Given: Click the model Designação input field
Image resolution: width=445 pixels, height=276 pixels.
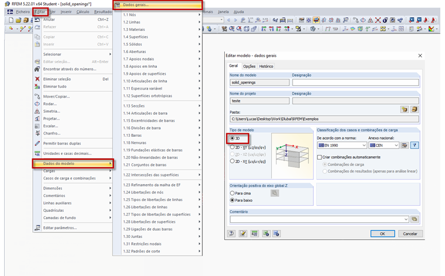Looking at the screenshot, I should [355, 82].
